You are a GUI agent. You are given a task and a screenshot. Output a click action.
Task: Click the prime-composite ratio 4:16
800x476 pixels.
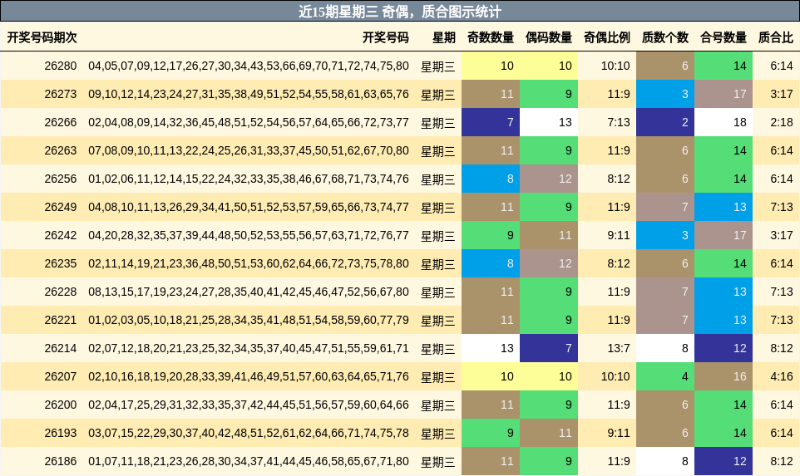(782, 376)
